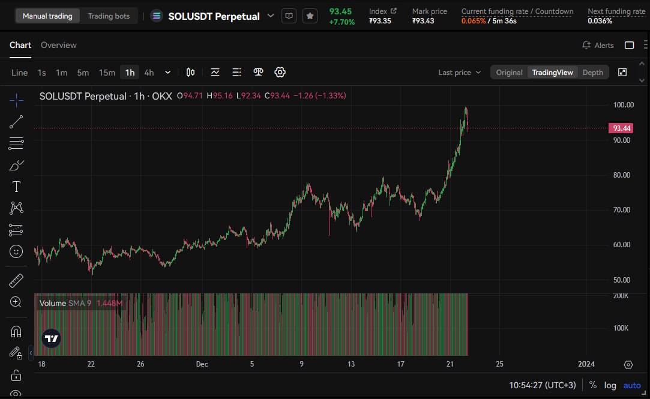Click the Dec date axis label

(x=202, y=364)
